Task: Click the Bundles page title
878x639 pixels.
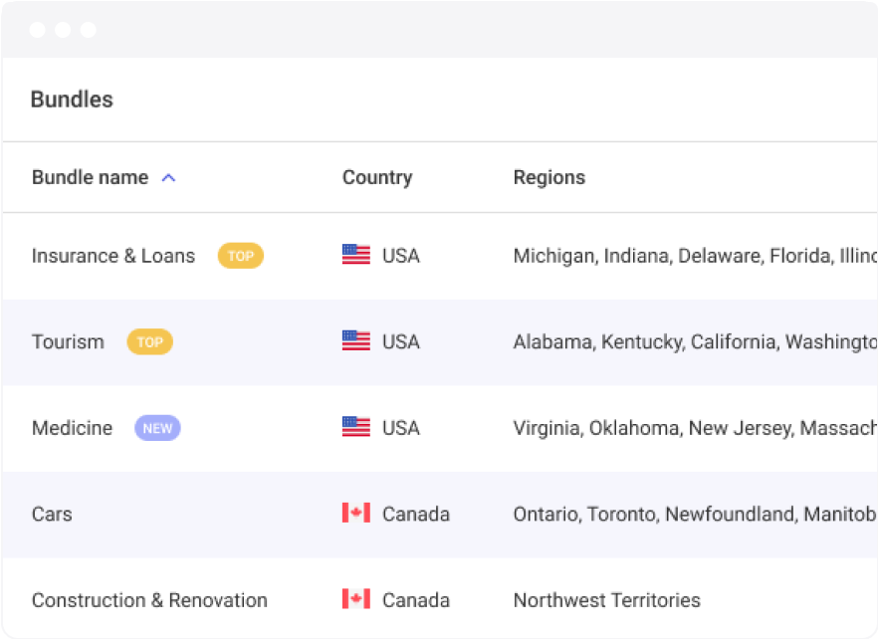Action: (72, 100)
